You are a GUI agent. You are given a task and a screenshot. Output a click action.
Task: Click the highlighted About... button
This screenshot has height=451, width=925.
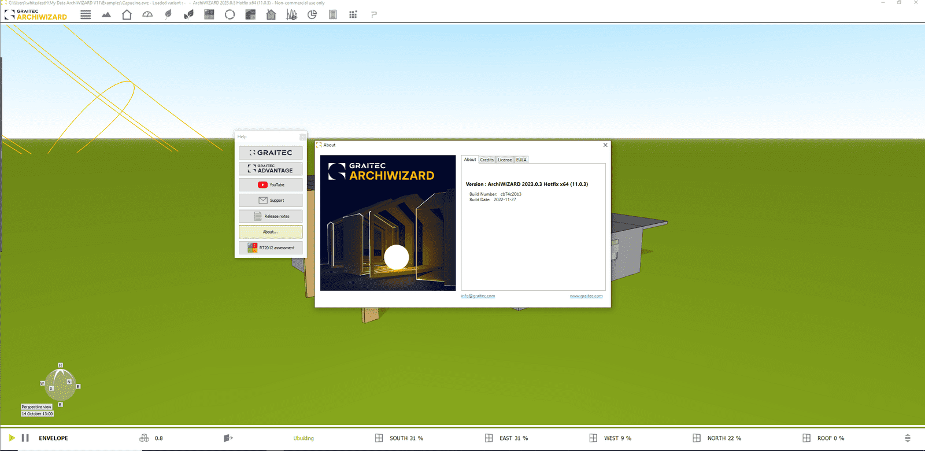click(x=271, y=232)
